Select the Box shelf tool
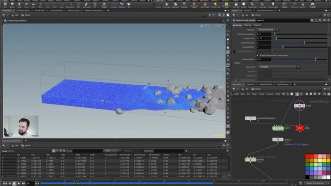The width and height of the screenshot is (331, 186). click(5, 5)
